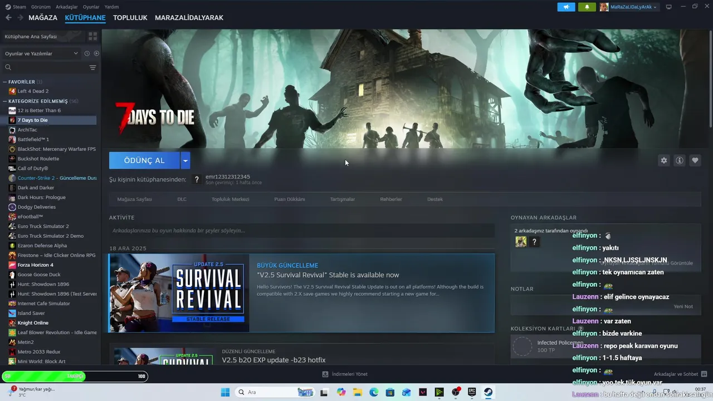Open Mağaza Sayfası link
The width and height of the screenshot is (713, 401).
(134, 199)
